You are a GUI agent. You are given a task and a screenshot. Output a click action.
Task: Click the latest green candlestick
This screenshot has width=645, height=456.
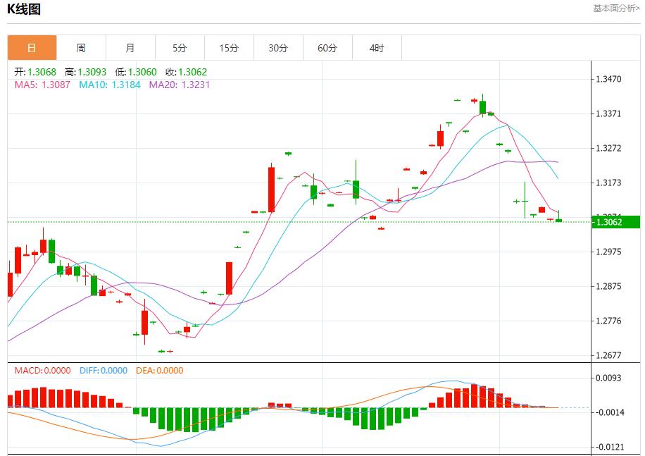(x=557, y=220)
